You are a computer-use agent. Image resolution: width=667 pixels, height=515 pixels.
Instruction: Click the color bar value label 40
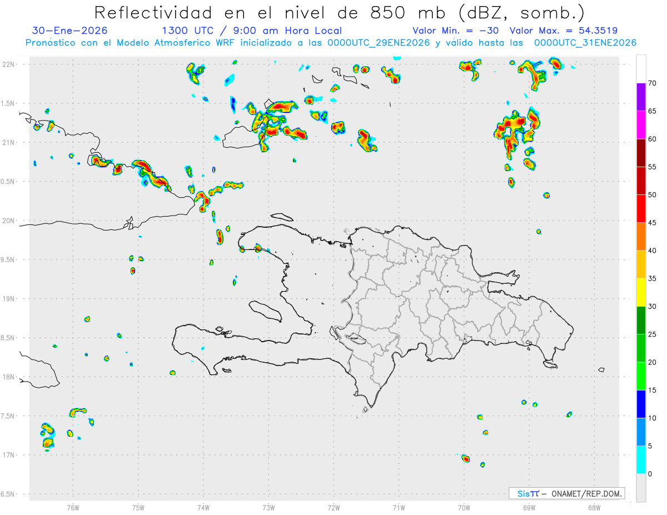click(x=652, y=251)
